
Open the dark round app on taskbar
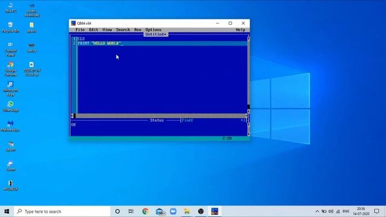pyautogui.click(x=201, y=212)
